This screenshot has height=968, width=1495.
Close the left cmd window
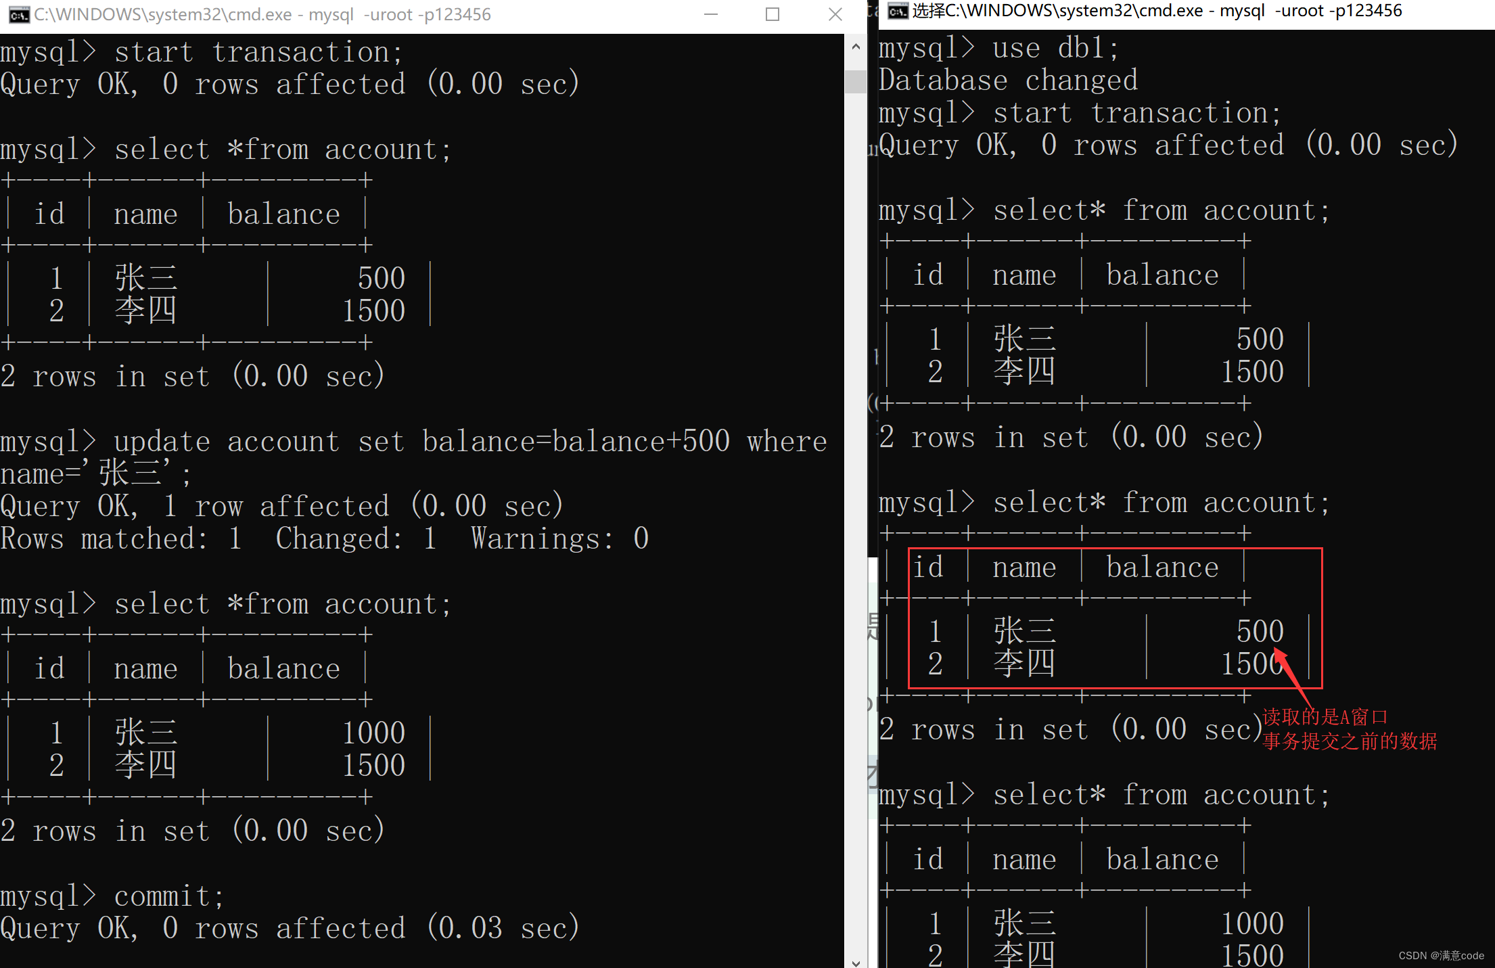835,14
